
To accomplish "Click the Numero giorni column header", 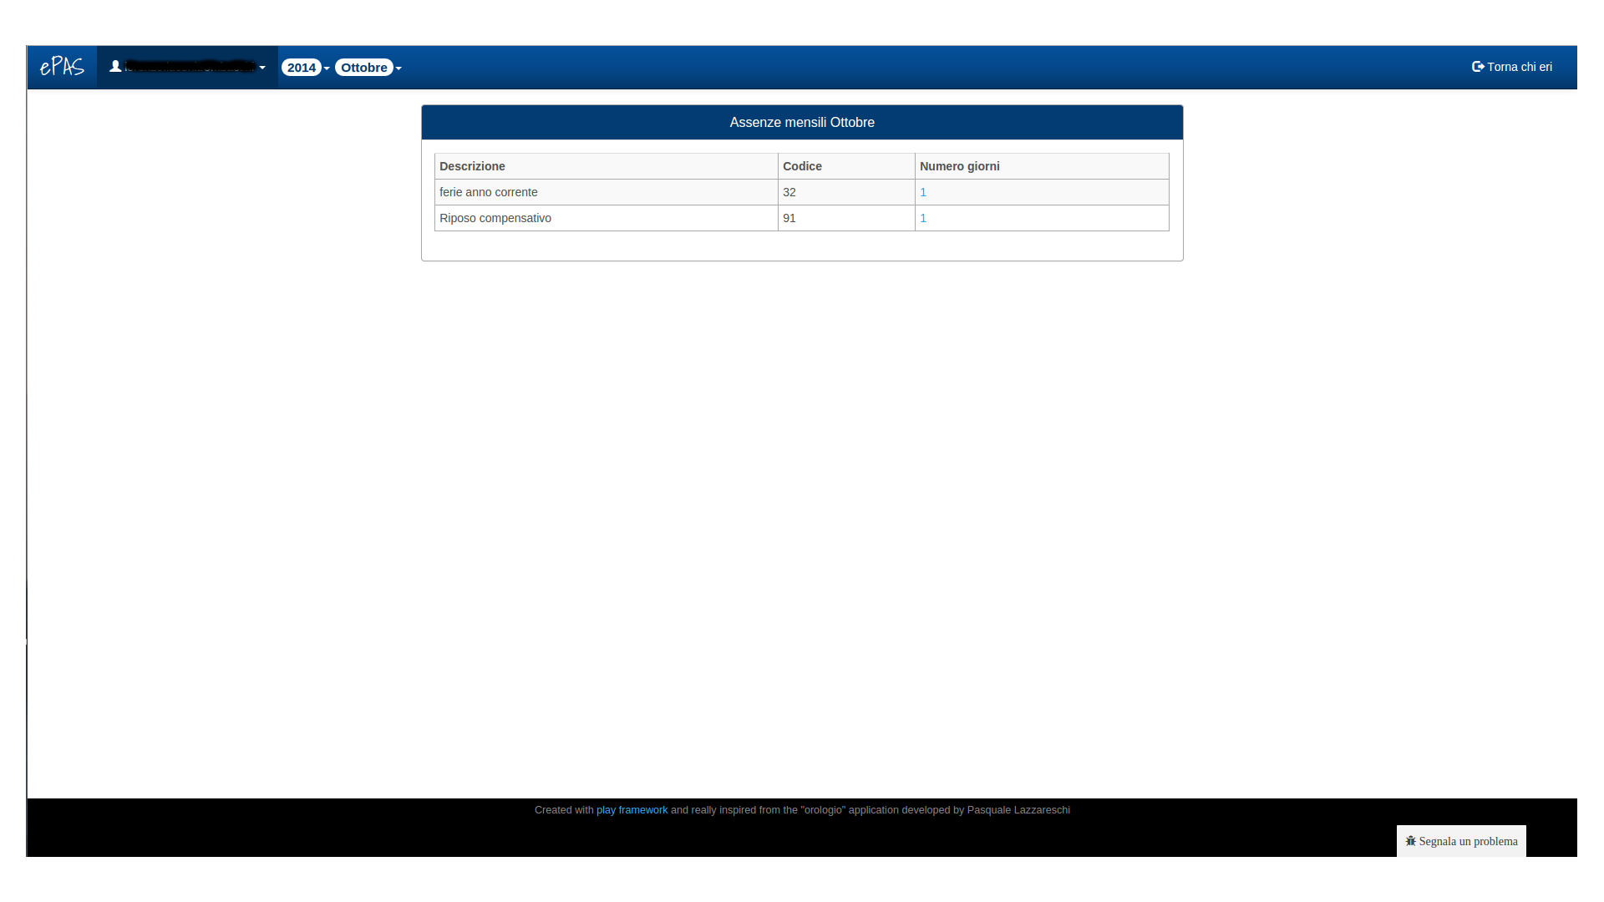I will 959,166.
